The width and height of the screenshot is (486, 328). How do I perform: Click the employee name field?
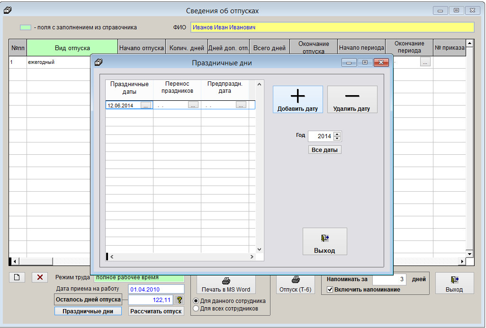tap(332, 27)
